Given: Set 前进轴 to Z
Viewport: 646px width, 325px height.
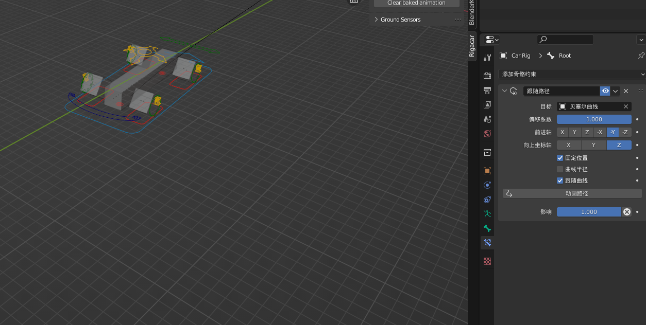Looking at the screenshot, I should [x=587, y=132].
